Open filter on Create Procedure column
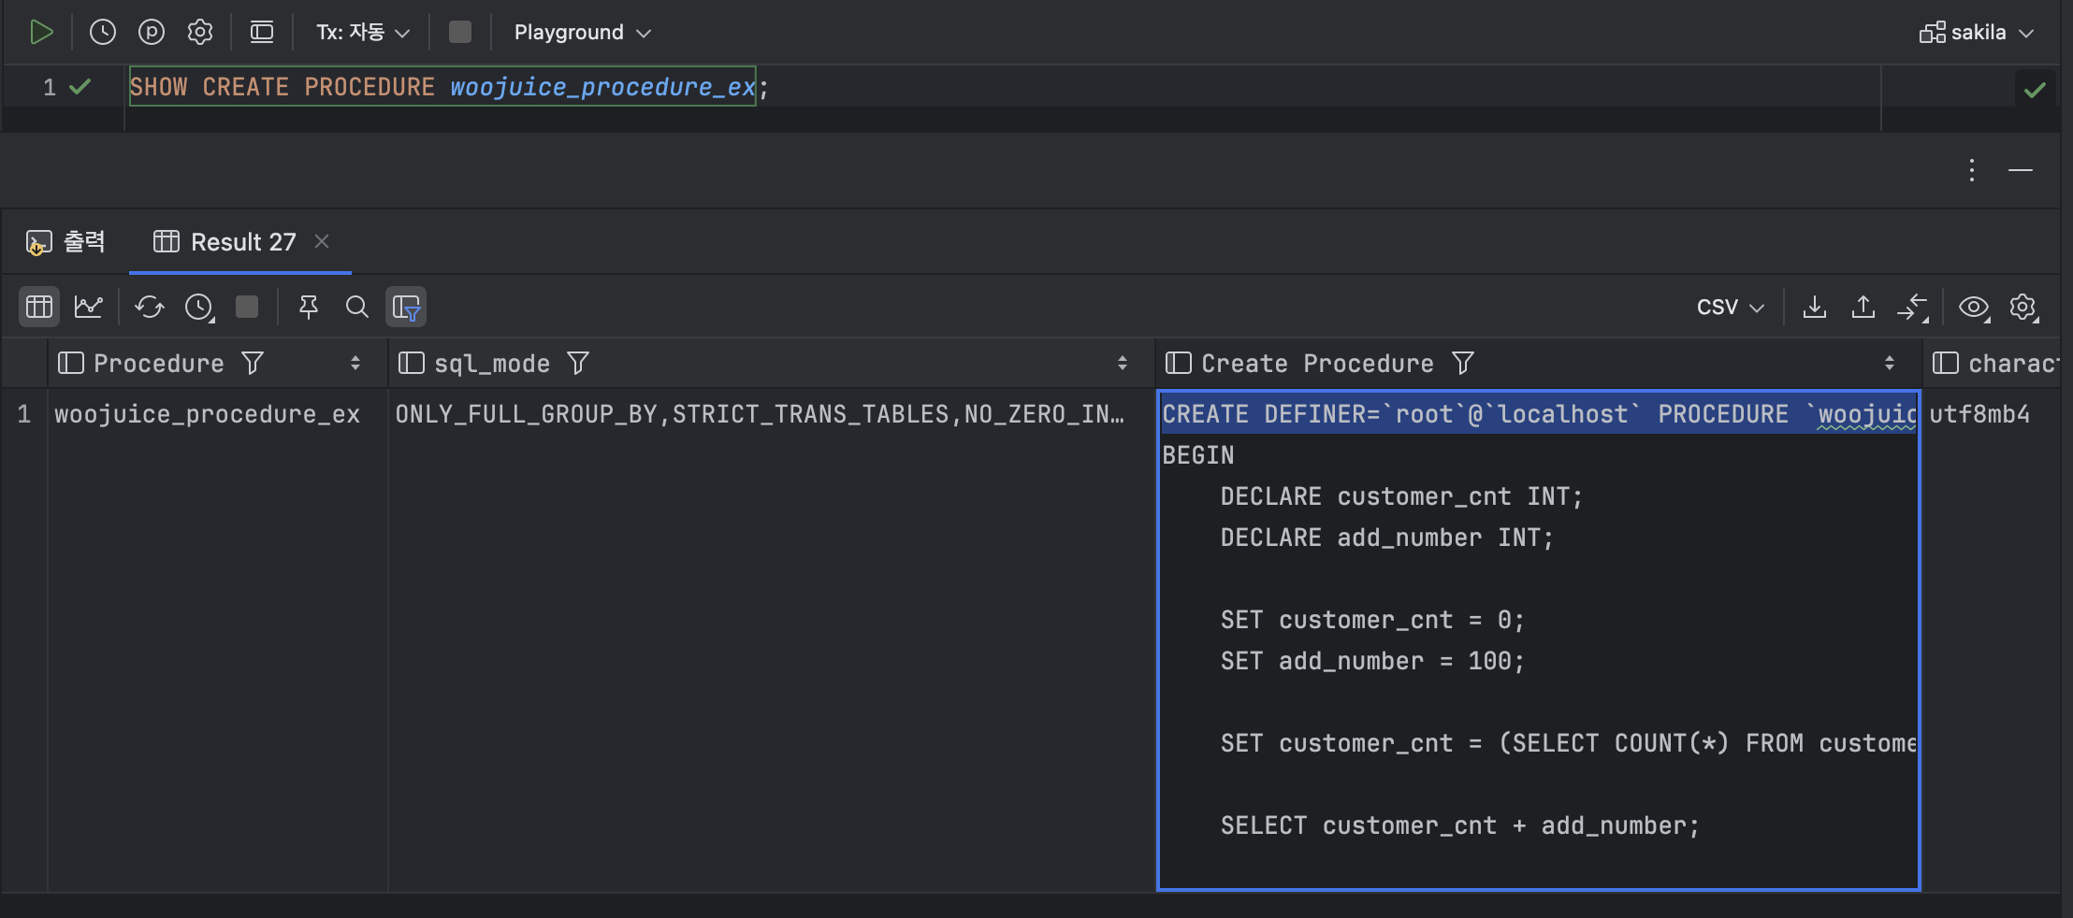Image resolution: width=2073 pixels, height=918 pixels. coord(1463,363)
